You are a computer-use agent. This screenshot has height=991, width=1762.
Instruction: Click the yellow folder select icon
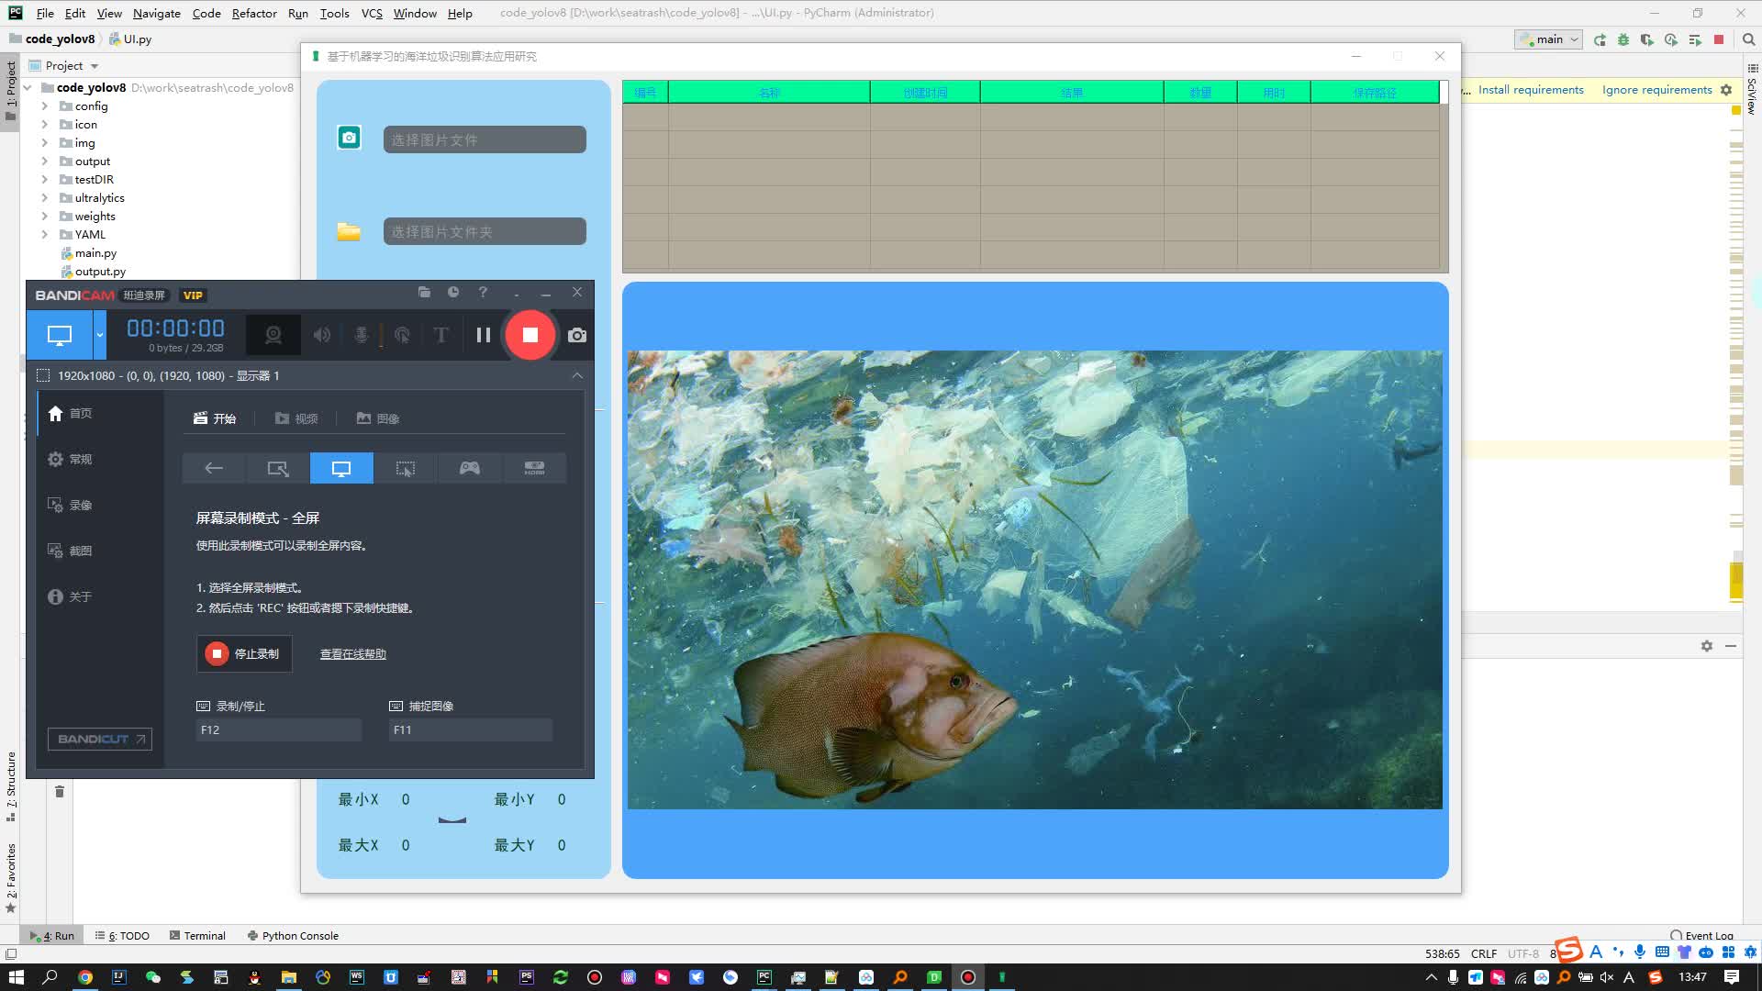point(349,231)
